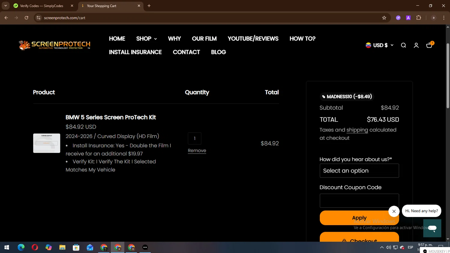Click the browser back arrow
Image resolution: width=450 pixels, height=253 pixels.
pos(6,18)
